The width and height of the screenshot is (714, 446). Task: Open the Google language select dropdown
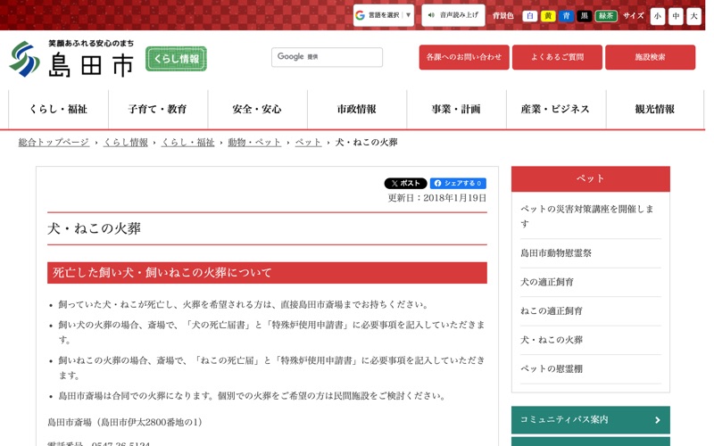384,15
